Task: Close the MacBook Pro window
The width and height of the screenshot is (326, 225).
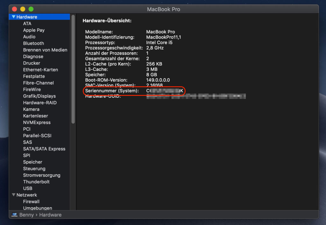Action: 14,9
